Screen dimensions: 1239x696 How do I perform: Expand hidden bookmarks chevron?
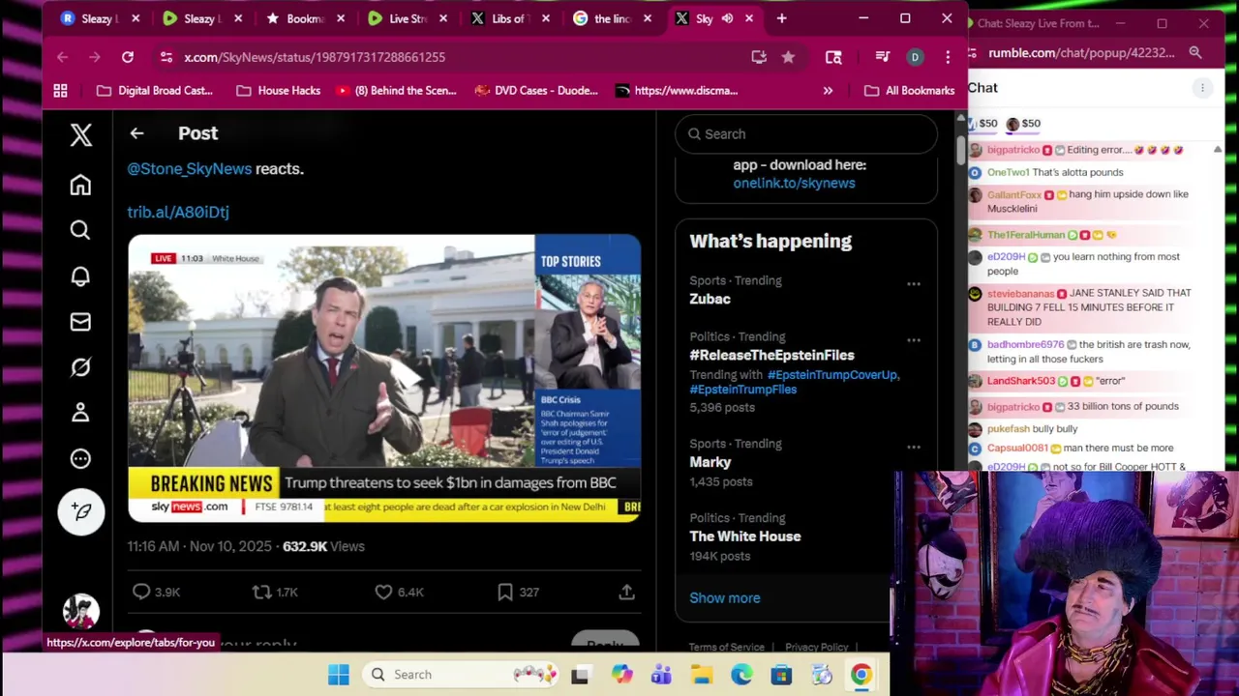coord(828,91)
